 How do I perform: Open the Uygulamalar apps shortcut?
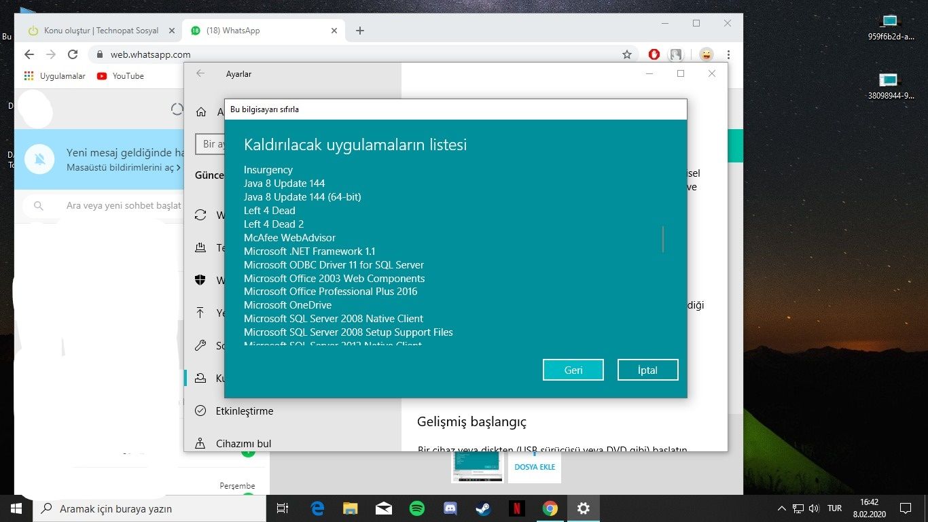55,76
